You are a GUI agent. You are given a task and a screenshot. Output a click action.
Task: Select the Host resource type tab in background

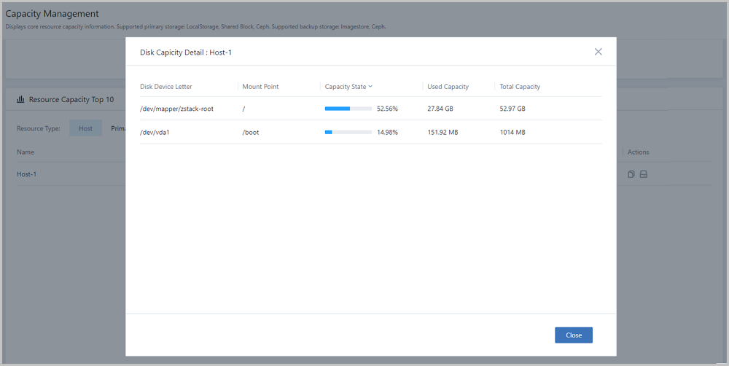click(x=85, y=128)
